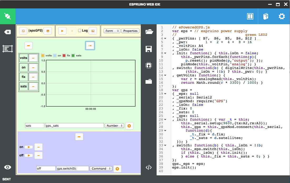Image resolution: width=290 pixels, height=183 pixels.
Task: Collapse code fold at line 29
Action: [165, 131]
